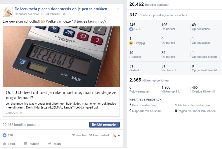
Task: Click the 31 keer gedeeld link
Action: (100, 135)
